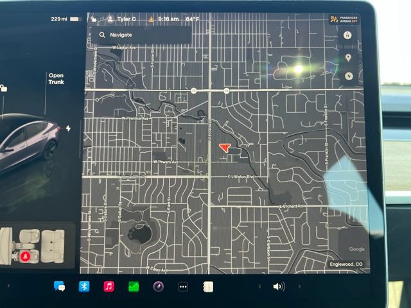Screen dimensions: 411x308
Task: Tap the W Layton Ave street label
Action: (124, 47)
